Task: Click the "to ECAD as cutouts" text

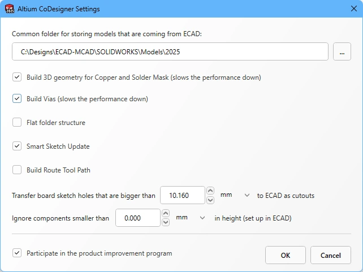Action: [286, 196]
